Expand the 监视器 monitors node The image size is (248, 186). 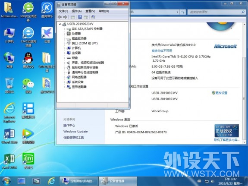pyautogui.click(x=64, y=53)
